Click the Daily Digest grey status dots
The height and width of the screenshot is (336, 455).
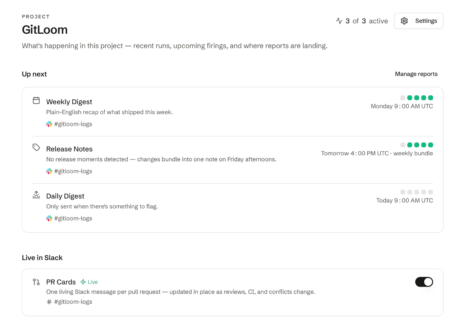pos(417,192)
